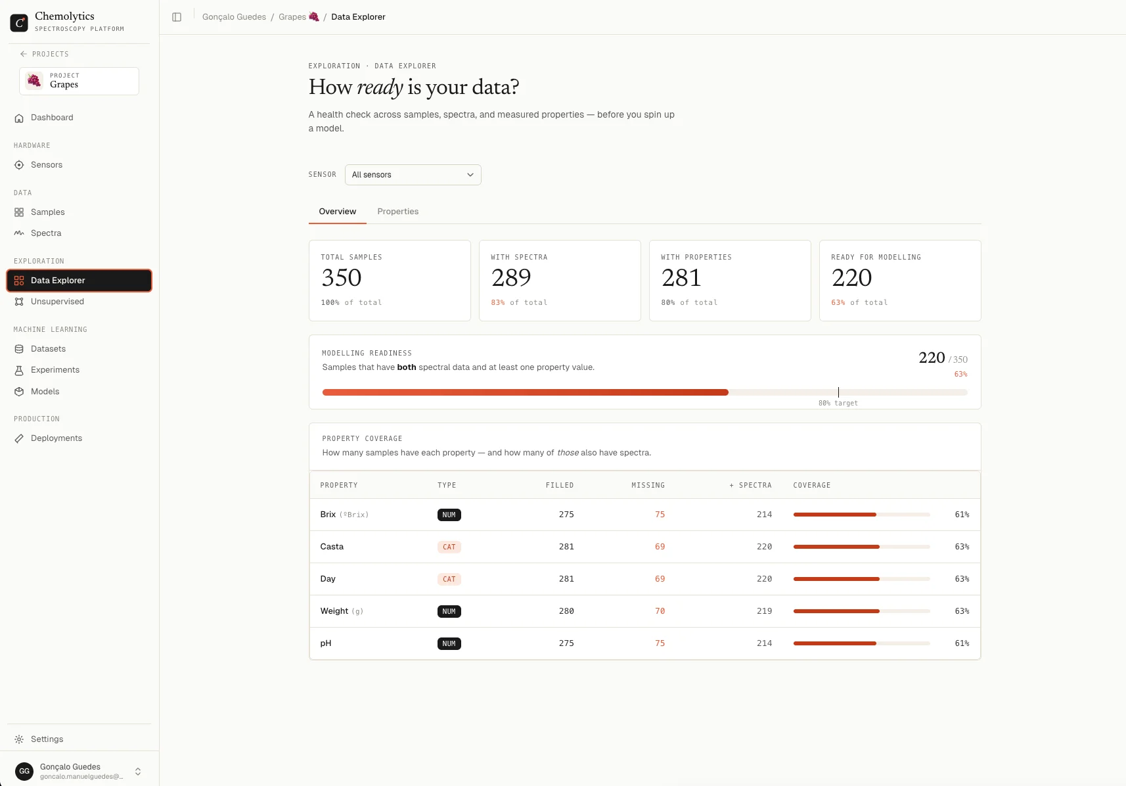The height and width of the screenshot is (786, 1126).
Task: Click the Grapes breadcrumb link
Action: click(298, 17)
